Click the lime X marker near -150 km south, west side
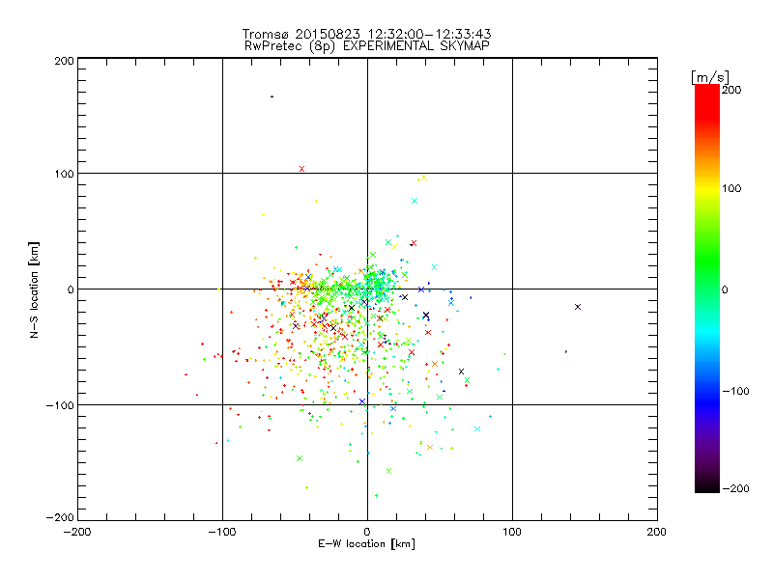The width and height of the screenshot is (773, 579). tap(300, 458)
